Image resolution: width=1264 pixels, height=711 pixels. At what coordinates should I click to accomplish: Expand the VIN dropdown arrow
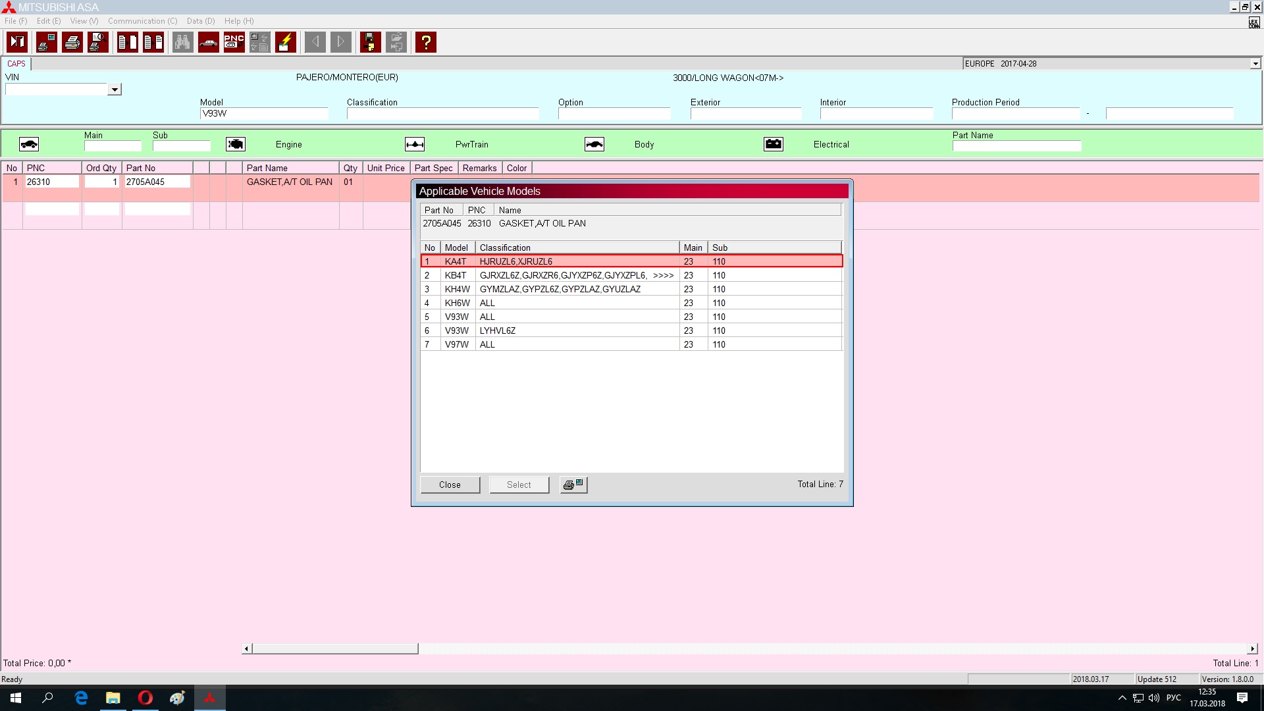click(115, 90)
